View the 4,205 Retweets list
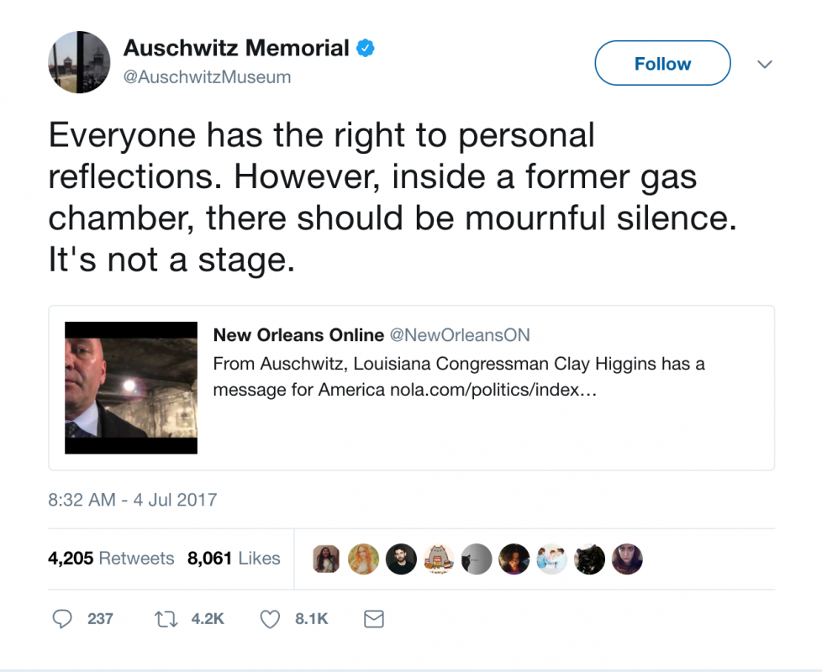822x672 pixels. click(111, 559)
